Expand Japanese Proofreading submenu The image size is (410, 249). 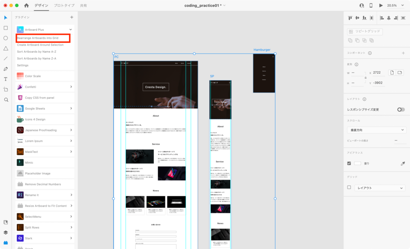click(x=71, y=130)
